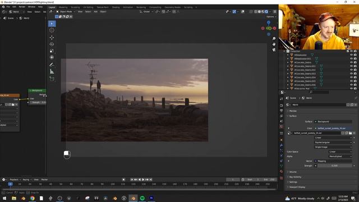Open the Output properties tab icon
Image resolution: width=359 pixels, height=202 pixels.
coord(282,111)
